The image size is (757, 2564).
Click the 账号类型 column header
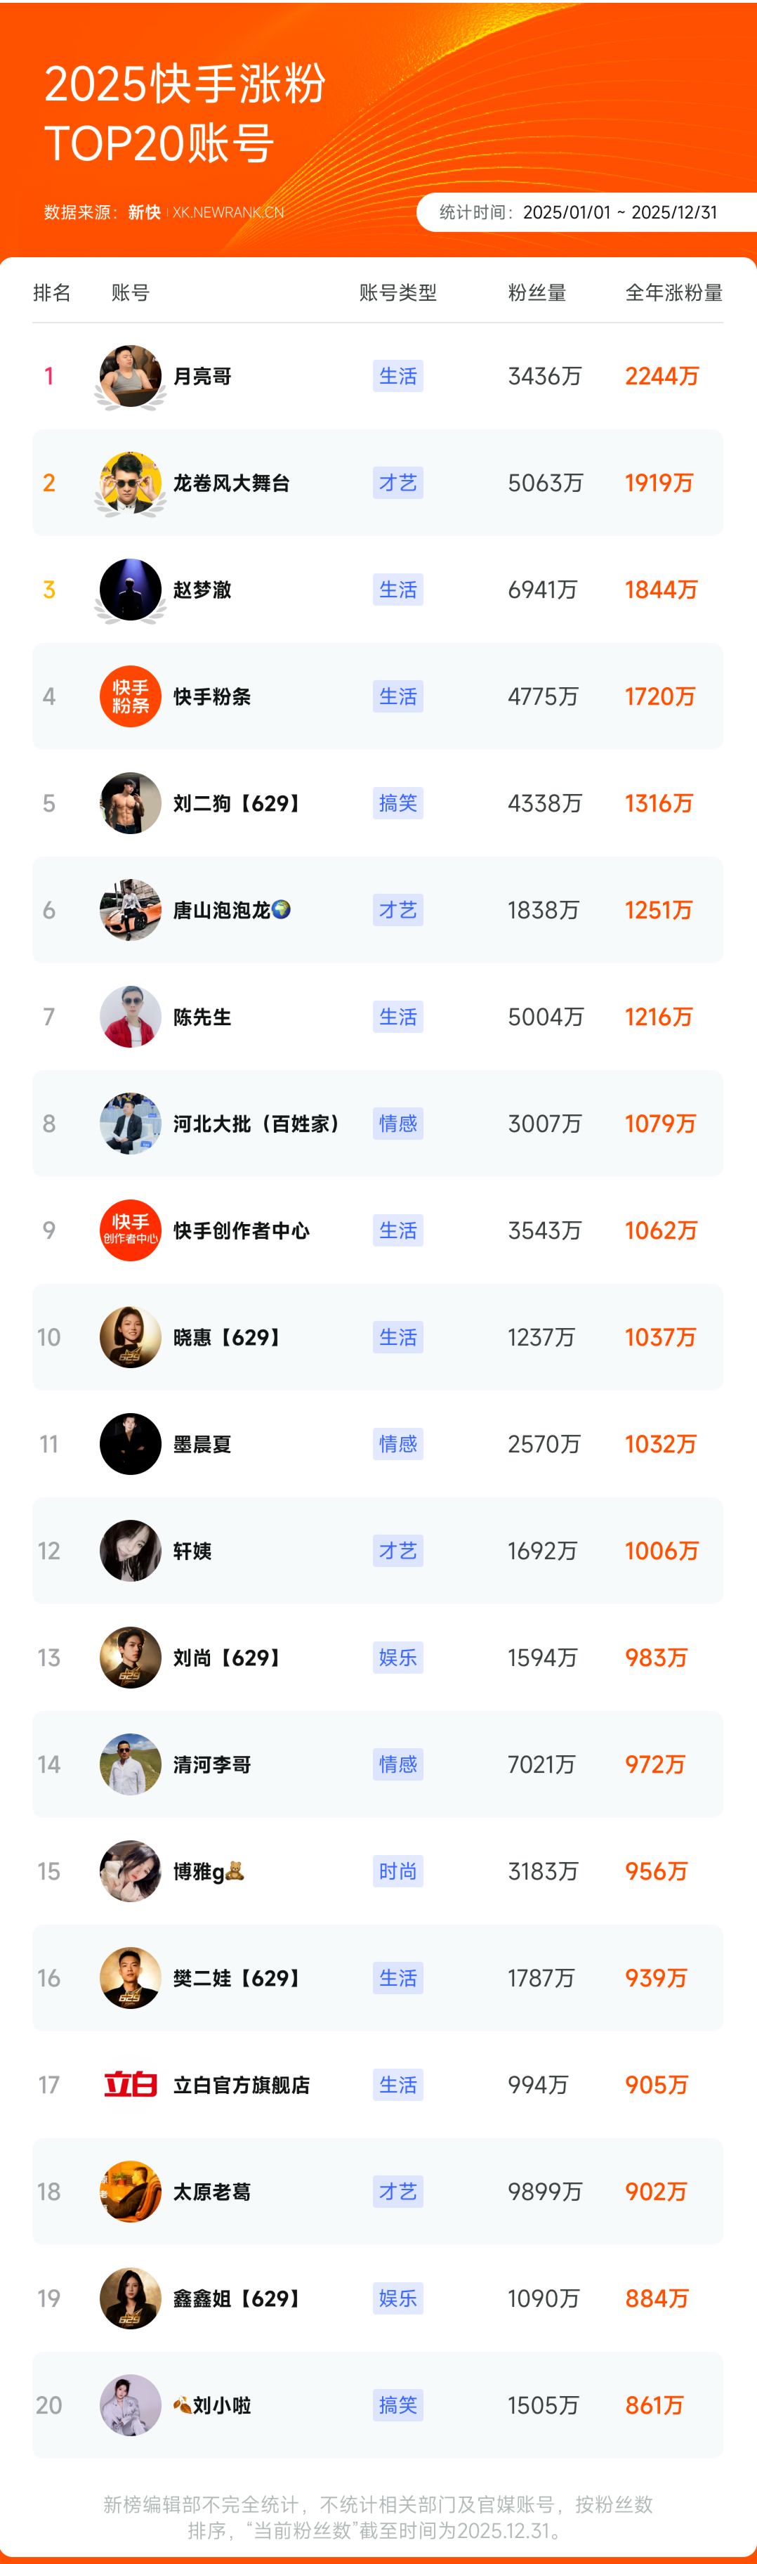pyautogui.click(x=398, y=292)
